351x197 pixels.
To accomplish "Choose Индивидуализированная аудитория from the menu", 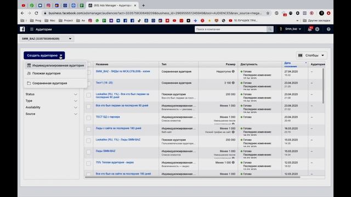I will coord(55,66).
